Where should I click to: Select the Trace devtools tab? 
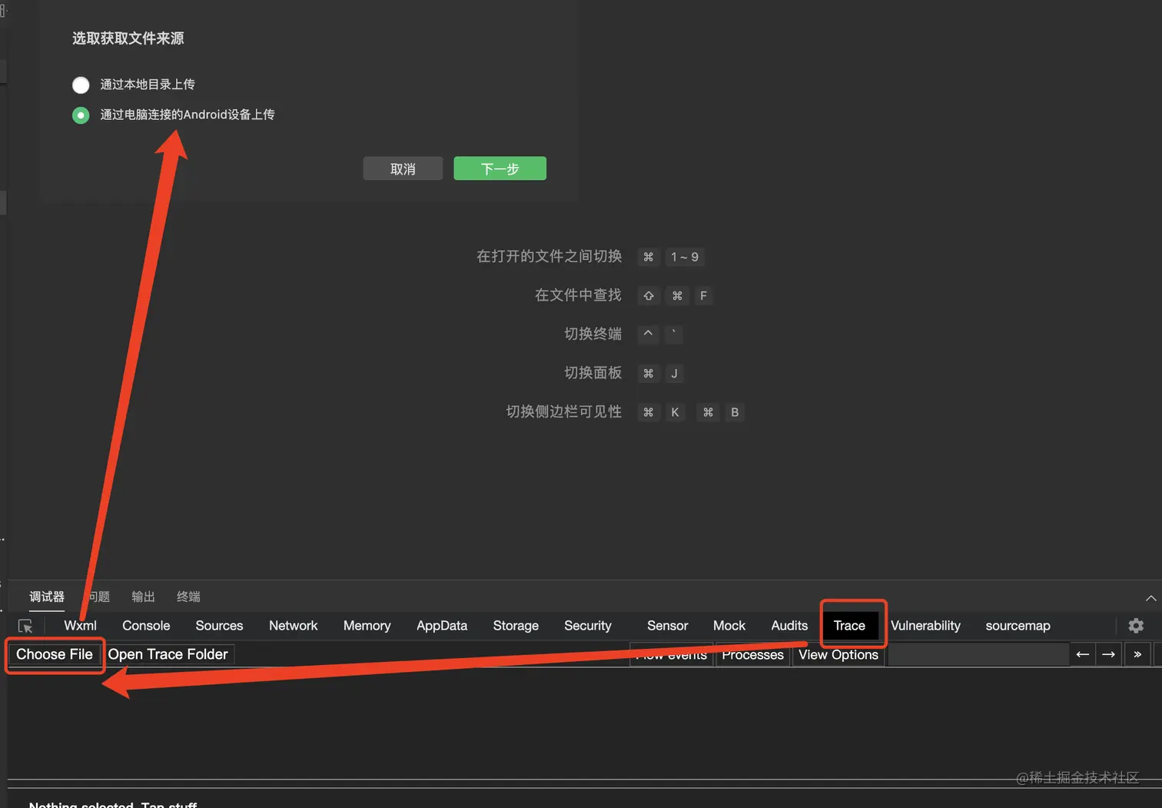click(x=849, y=626)
